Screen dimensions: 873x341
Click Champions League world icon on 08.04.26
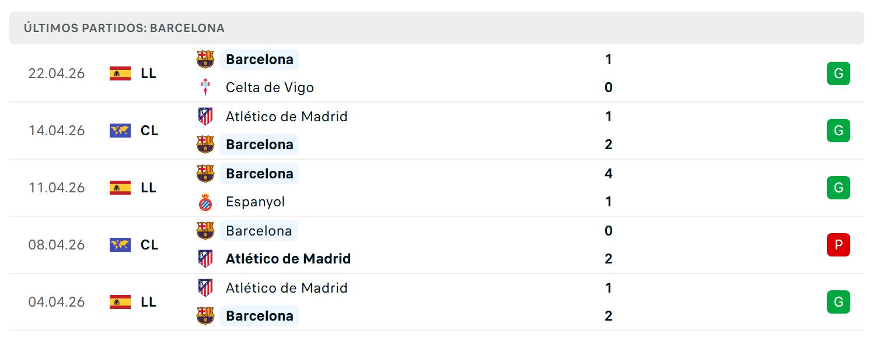click(x=120, y=245)
